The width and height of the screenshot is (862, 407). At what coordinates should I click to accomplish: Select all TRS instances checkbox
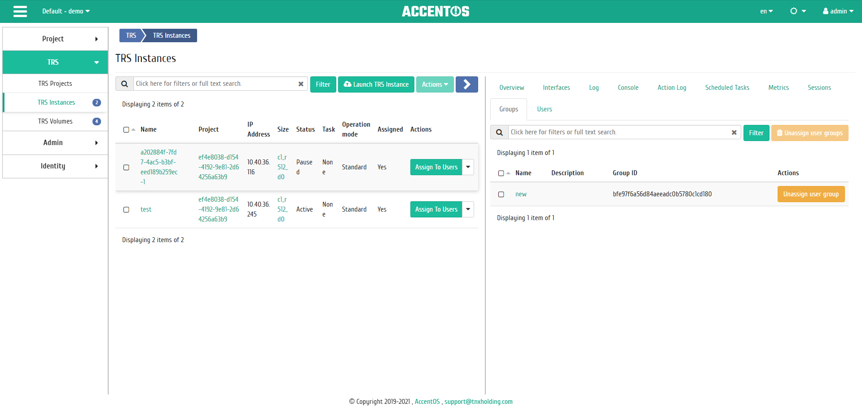pos(126,129)
